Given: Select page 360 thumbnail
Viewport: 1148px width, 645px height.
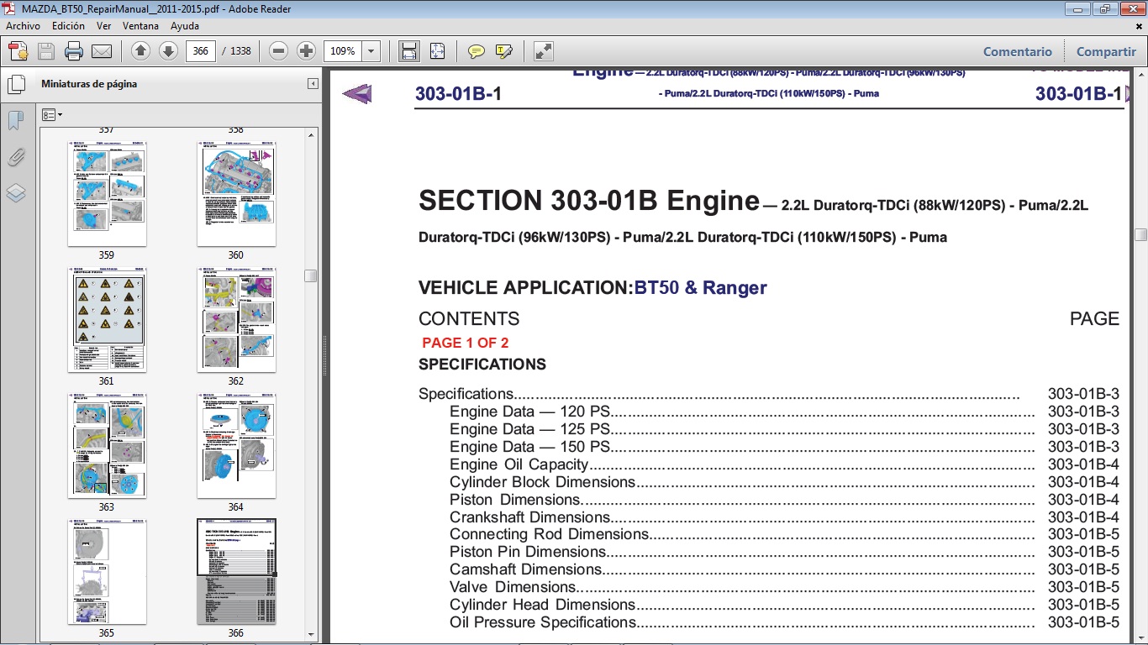Looking at the screenshot, I should [235, 193].
